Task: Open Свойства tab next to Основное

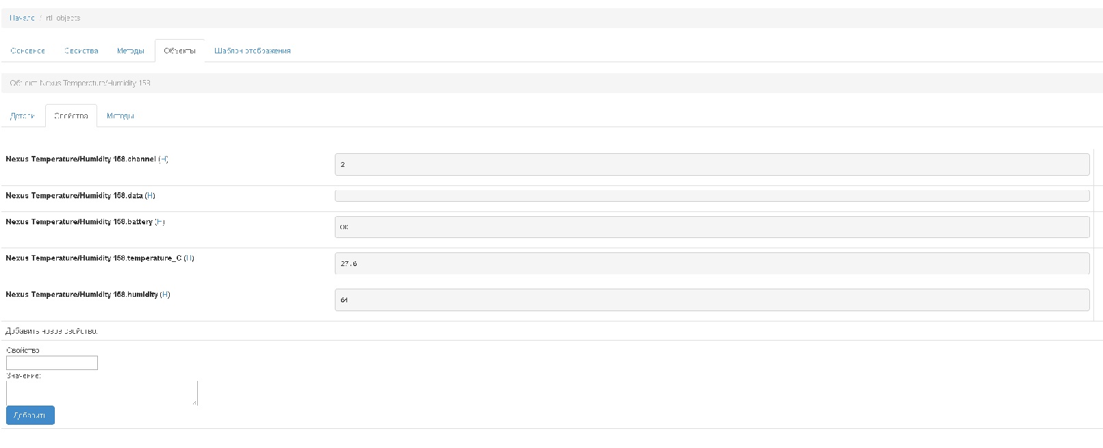Action: tap(81, 51)
